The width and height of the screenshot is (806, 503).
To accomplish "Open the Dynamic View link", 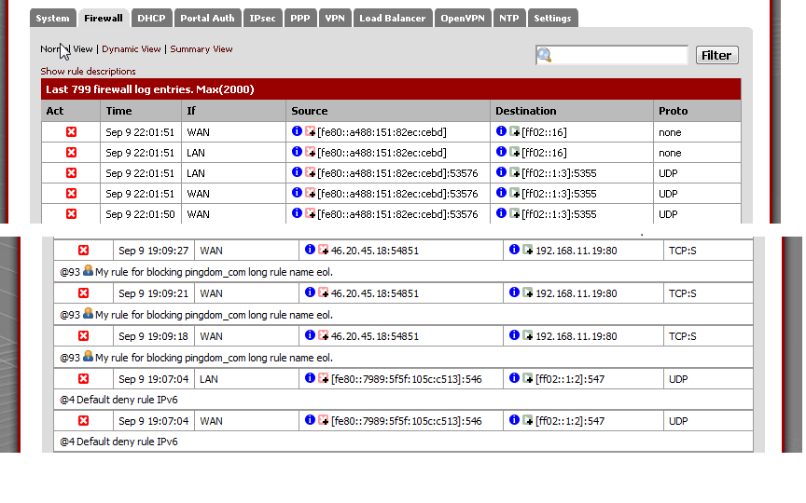I will point(132,49).
